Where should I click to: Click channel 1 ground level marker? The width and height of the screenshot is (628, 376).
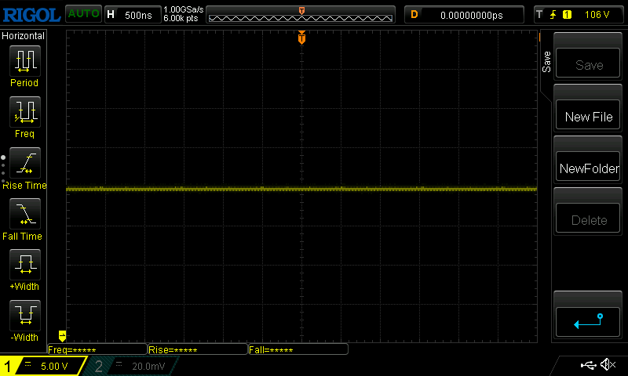click(62, 335)
